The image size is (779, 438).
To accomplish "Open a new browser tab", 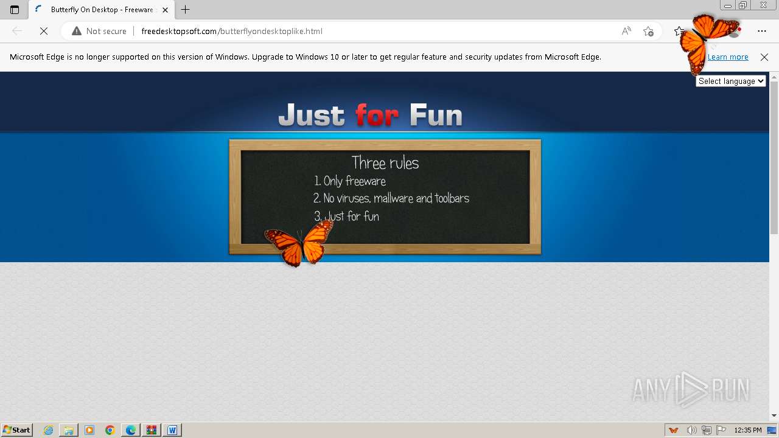I will 186,10.
